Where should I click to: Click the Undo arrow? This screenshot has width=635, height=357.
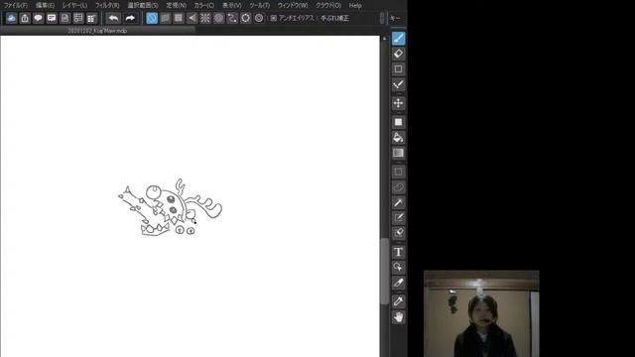tap(113, 18)
